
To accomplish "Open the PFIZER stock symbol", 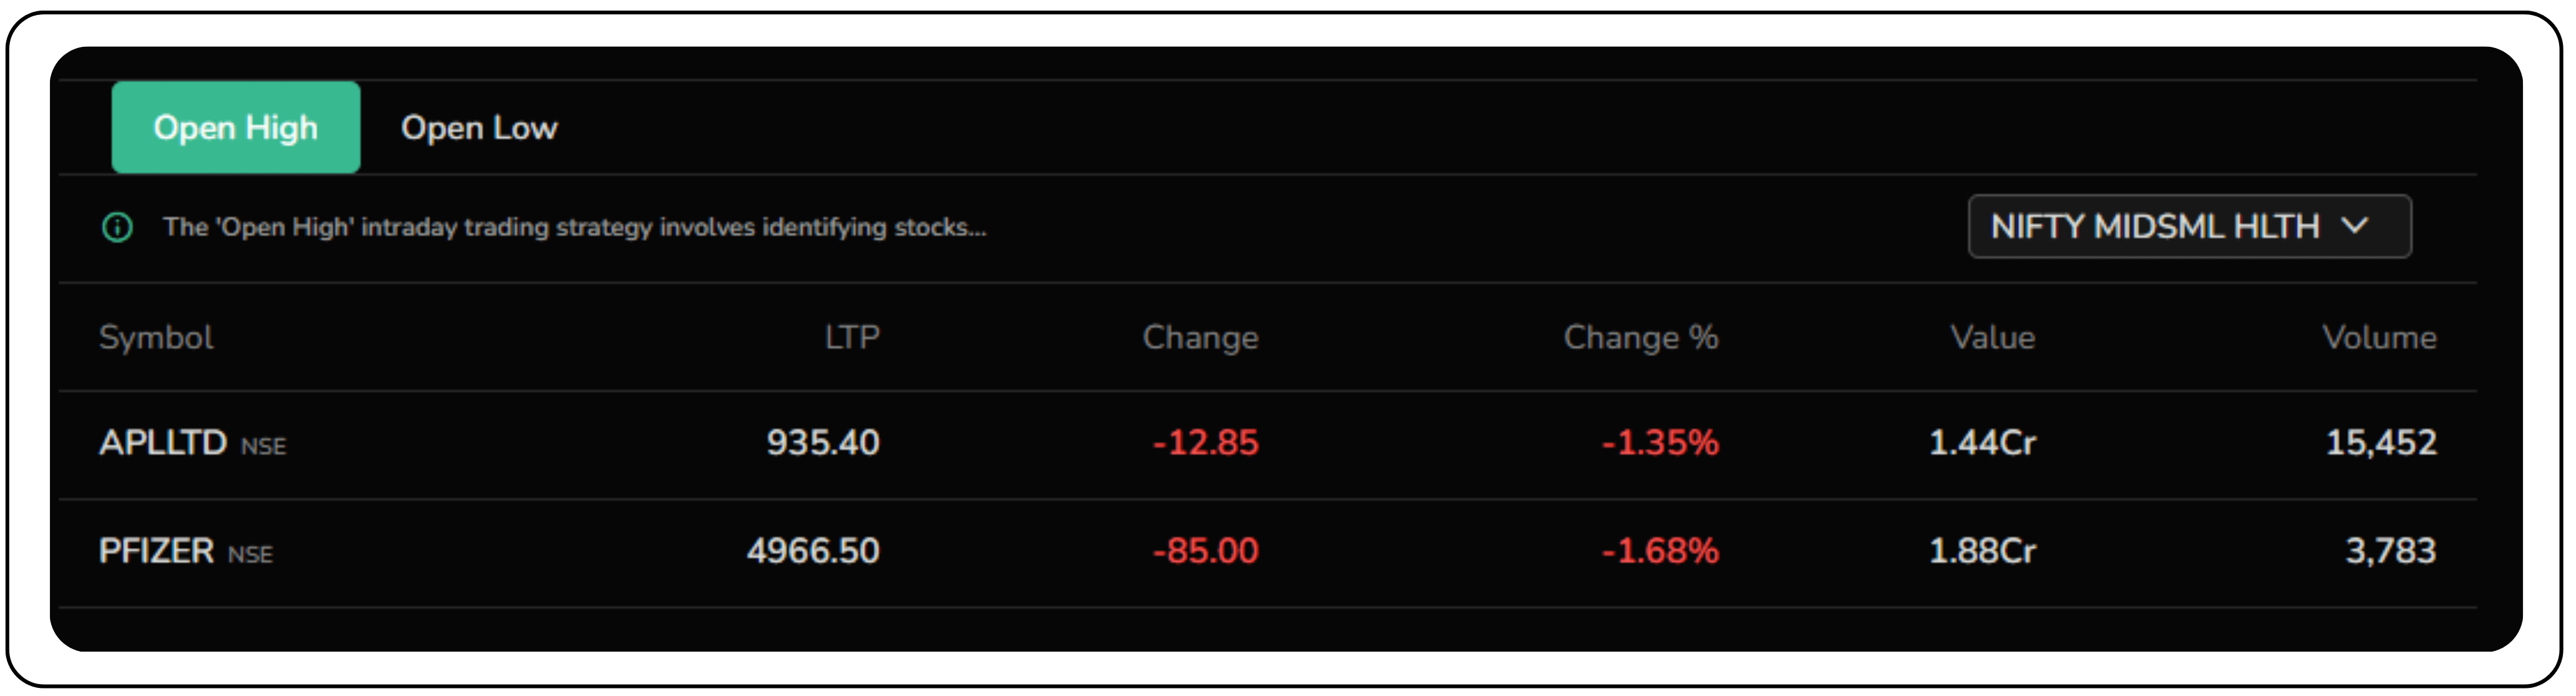I will point(156,550).
